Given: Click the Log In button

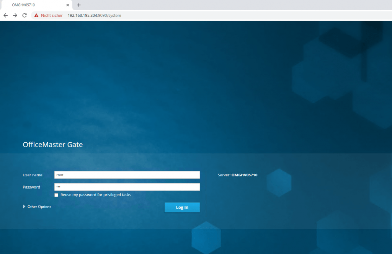Looking at the screenshot, I should click(182, 207).
